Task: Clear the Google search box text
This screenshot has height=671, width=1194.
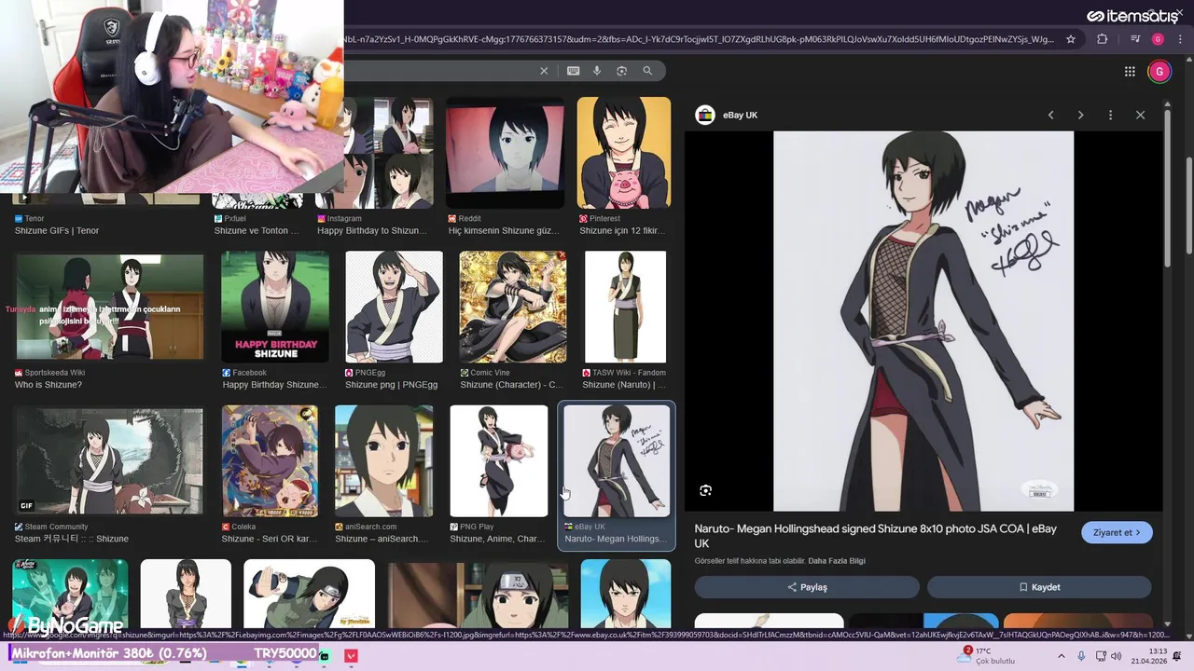Action: (x=544, y=71)
